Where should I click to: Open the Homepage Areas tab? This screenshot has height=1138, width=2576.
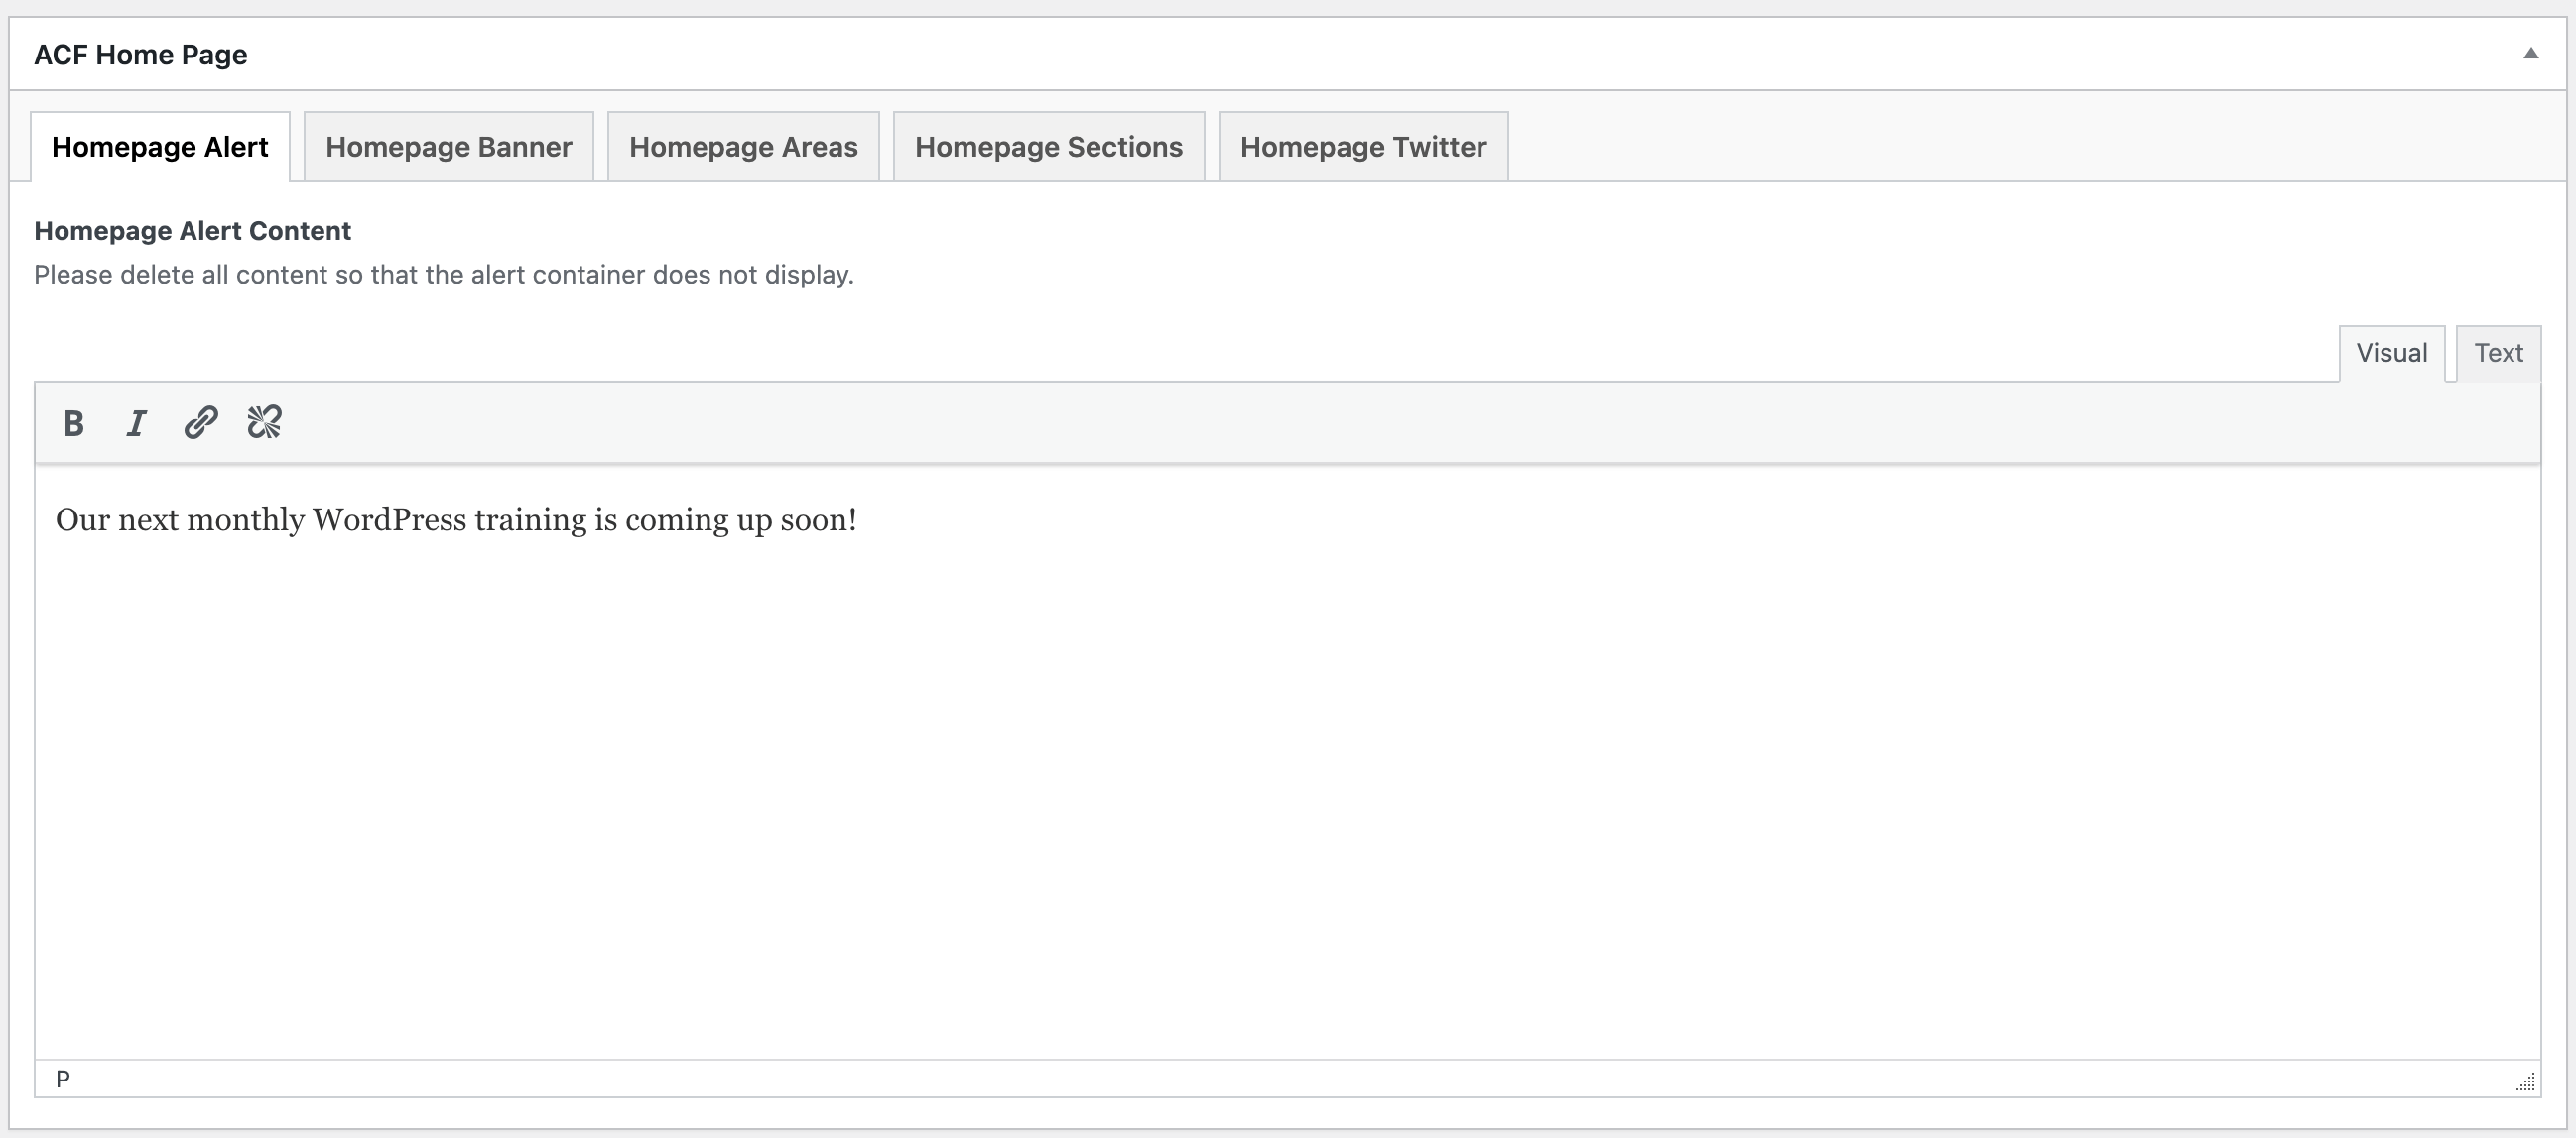point(743,147)
